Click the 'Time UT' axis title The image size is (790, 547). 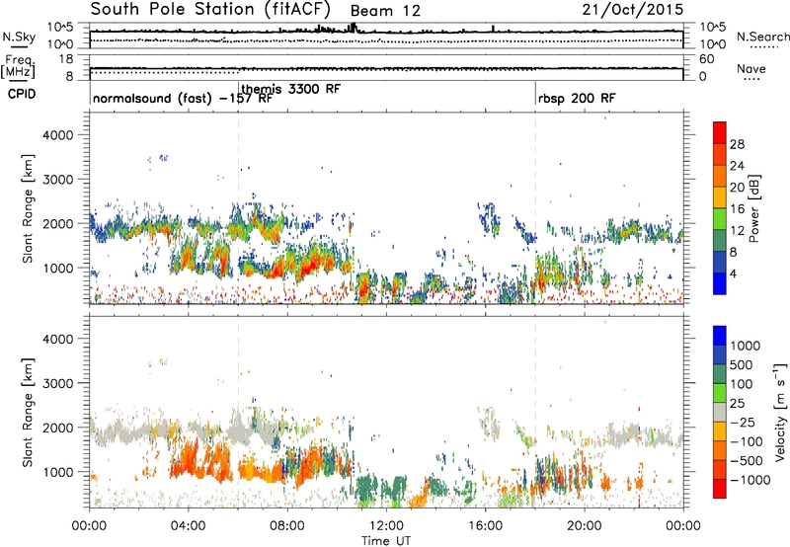click(x=386, y=541)
